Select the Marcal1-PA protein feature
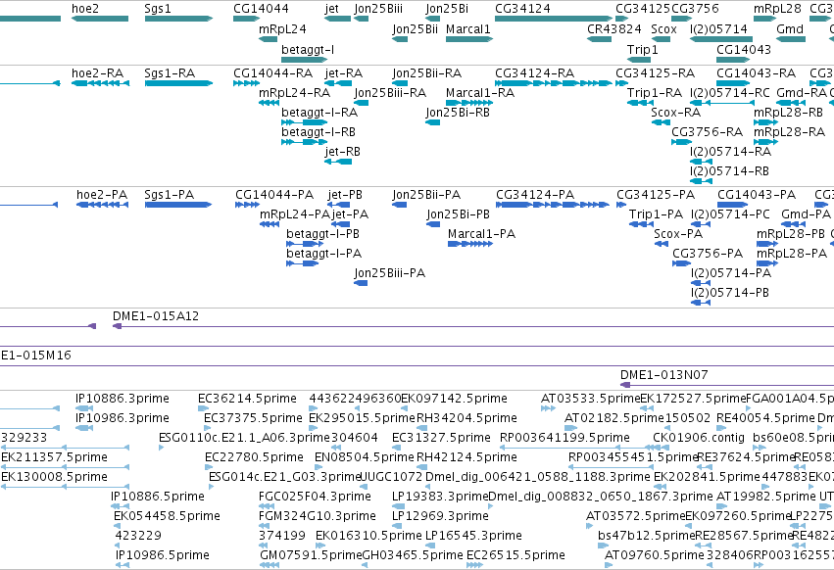Image resolution: width=834 pixels, height=570 pixels. 470,244
